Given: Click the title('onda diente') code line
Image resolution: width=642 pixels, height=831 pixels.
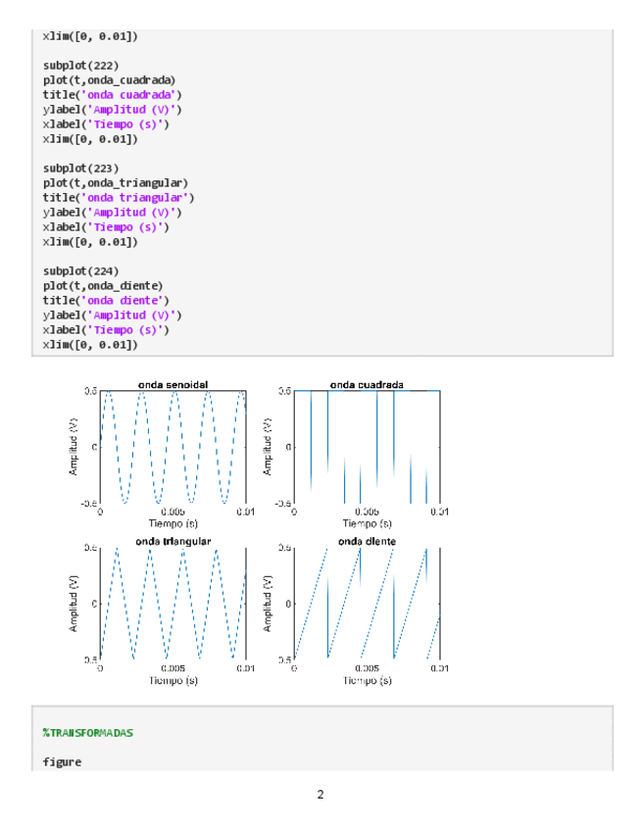Looking at the screenshot, I should tap(106, 300).
